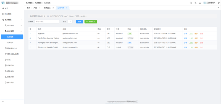Toggle fullscreen mode icon
221x104 pixels.
pyautogui.click(x=200, y=3)
